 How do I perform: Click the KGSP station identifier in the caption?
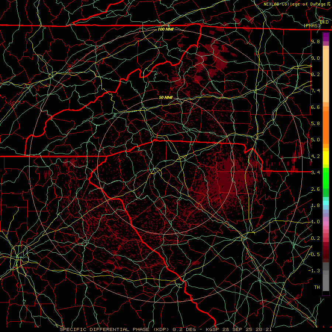click(x=212, y=329)
